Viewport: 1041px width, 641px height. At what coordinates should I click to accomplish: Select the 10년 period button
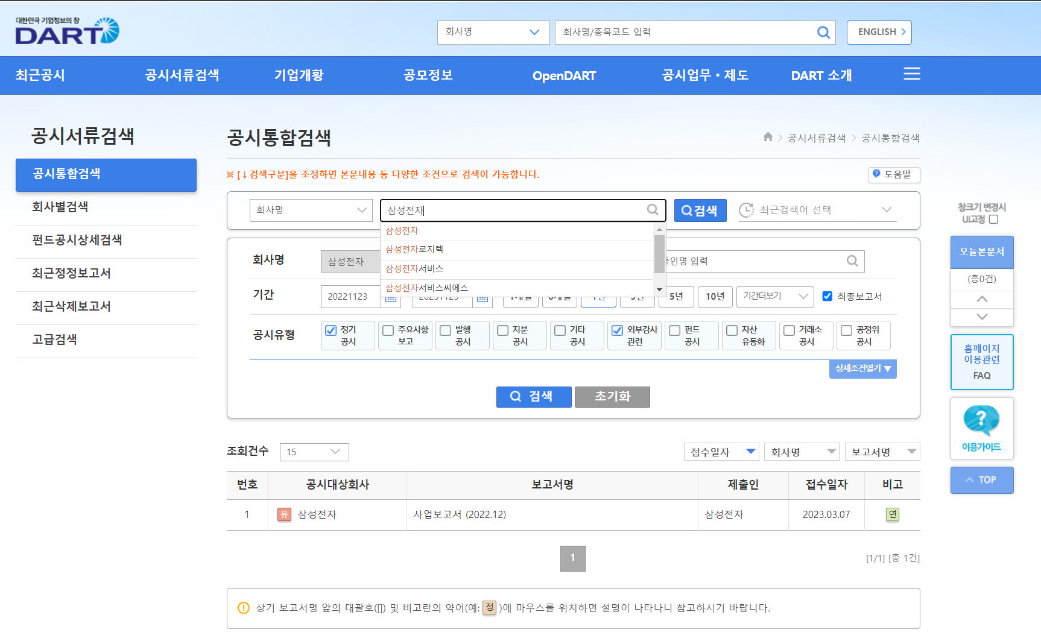point(715,296)
